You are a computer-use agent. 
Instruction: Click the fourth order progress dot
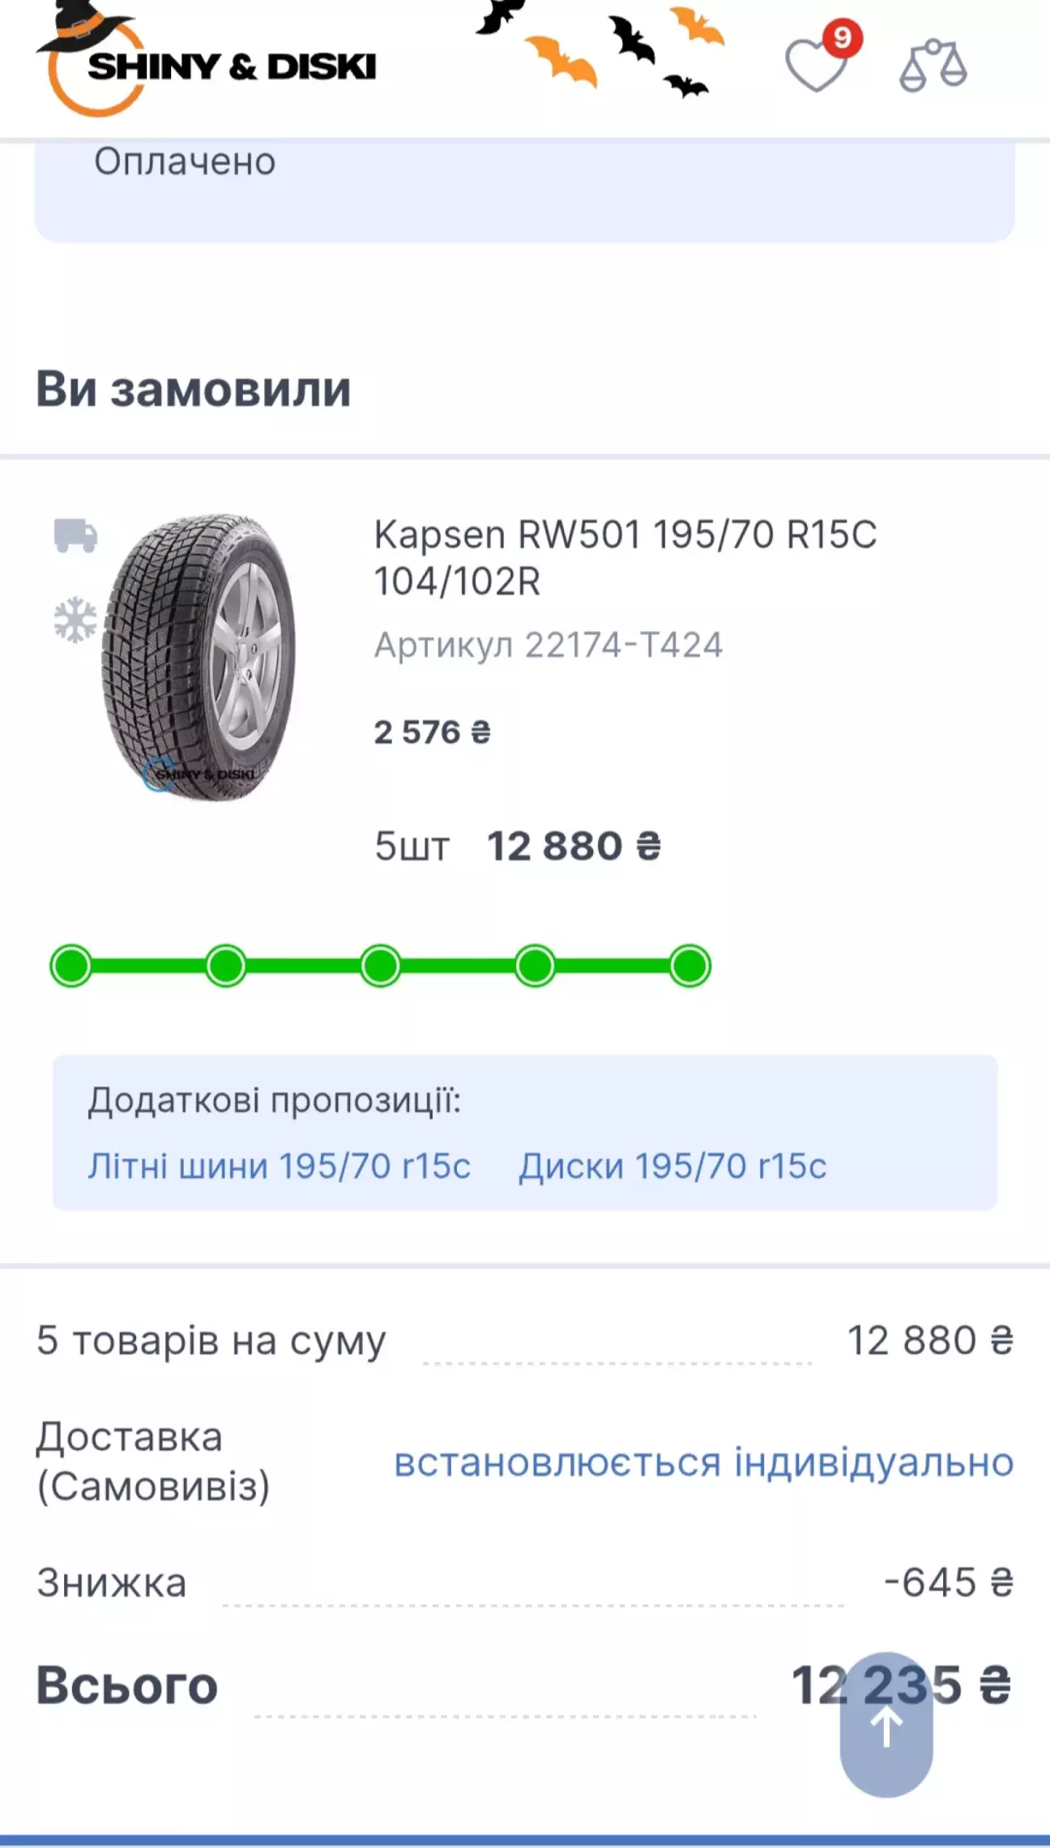536,966
